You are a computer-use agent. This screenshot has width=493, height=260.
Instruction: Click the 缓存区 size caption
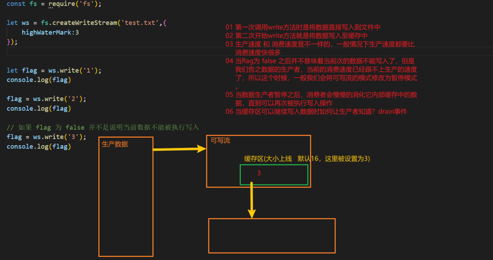pyautogui.click(x=307, y=159)
